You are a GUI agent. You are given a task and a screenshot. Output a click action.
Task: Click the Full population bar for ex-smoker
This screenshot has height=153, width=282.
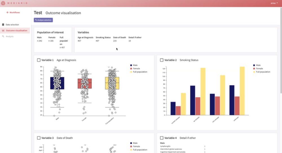tap(203, 91)
